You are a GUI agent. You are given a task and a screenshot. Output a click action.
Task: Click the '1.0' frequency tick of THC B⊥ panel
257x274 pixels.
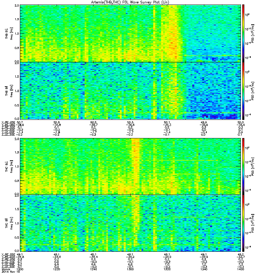click(x=17, y=166)
